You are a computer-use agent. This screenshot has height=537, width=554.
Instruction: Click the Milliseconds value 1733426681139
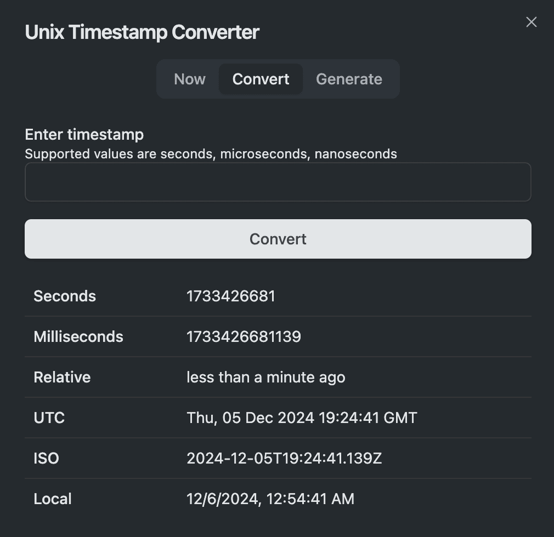(x=244, y=336)
